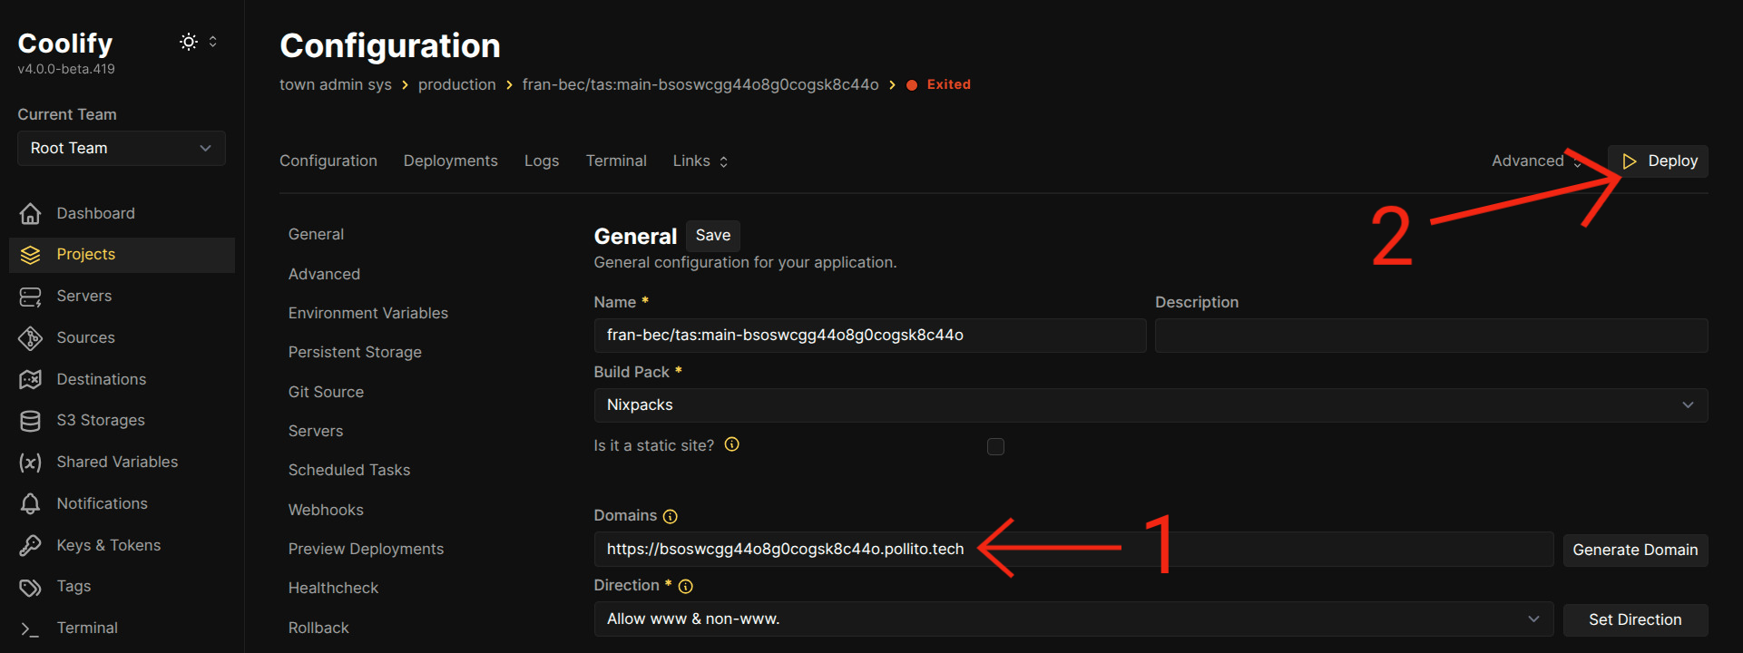
Task: Click the Terminal prompt icon in sidebar
Action: coord(30,629)
